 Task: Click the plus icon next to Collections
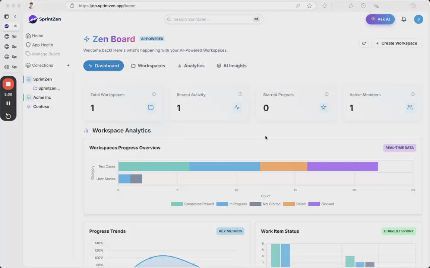(x=68, y=65)
